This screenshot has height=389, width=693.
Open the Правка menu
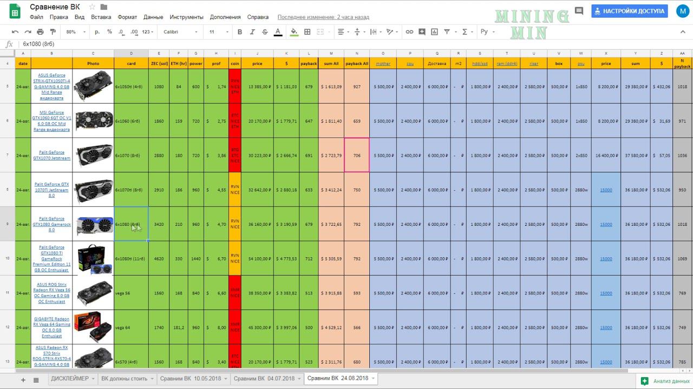coord(59,17)
